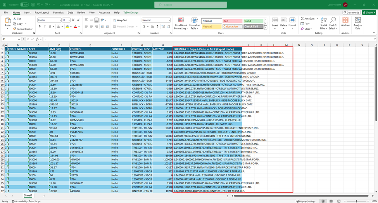Viewport: 378px width, 203px height.
Task: Expand the cell styles gallery
Action: (266, 28)
